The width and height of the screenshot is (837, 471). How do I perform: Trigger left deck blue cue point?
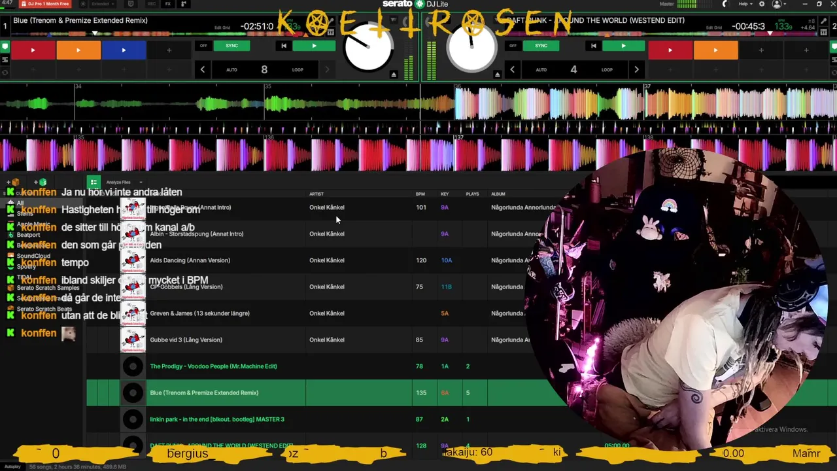tap(124, 50)
